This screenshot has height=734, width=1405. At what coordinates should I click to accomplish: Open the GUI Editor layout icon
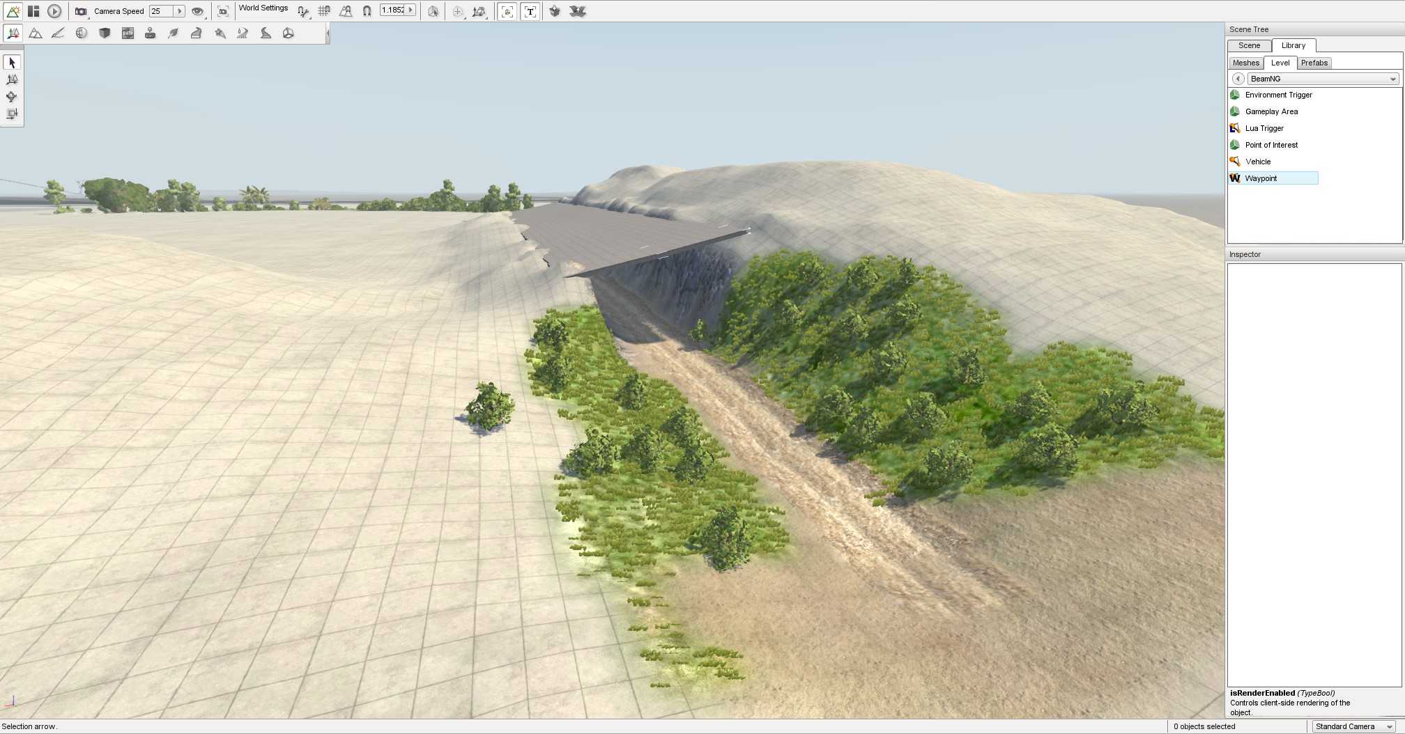pyautogui.click(x=33, y=11)
